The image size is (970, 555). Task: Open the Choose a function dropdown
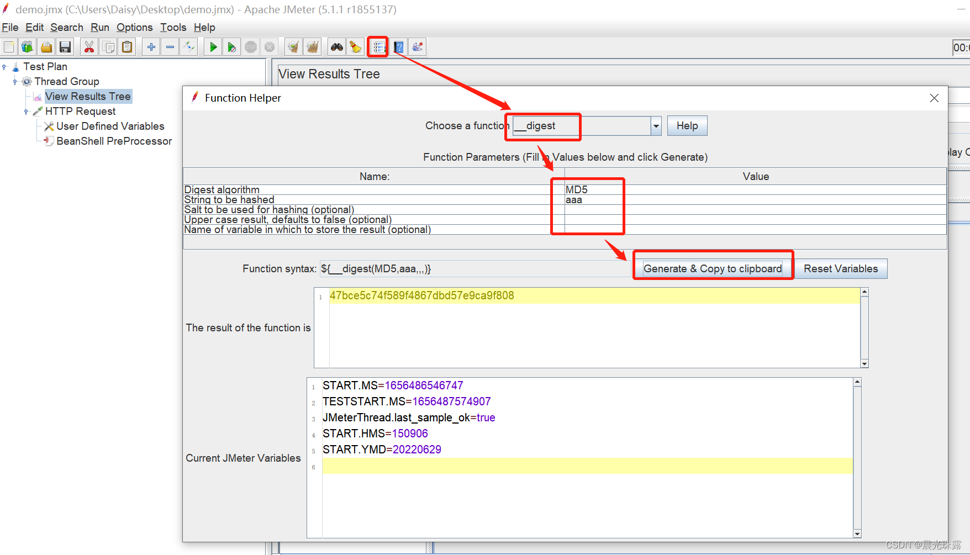click(x=655, y=126)
